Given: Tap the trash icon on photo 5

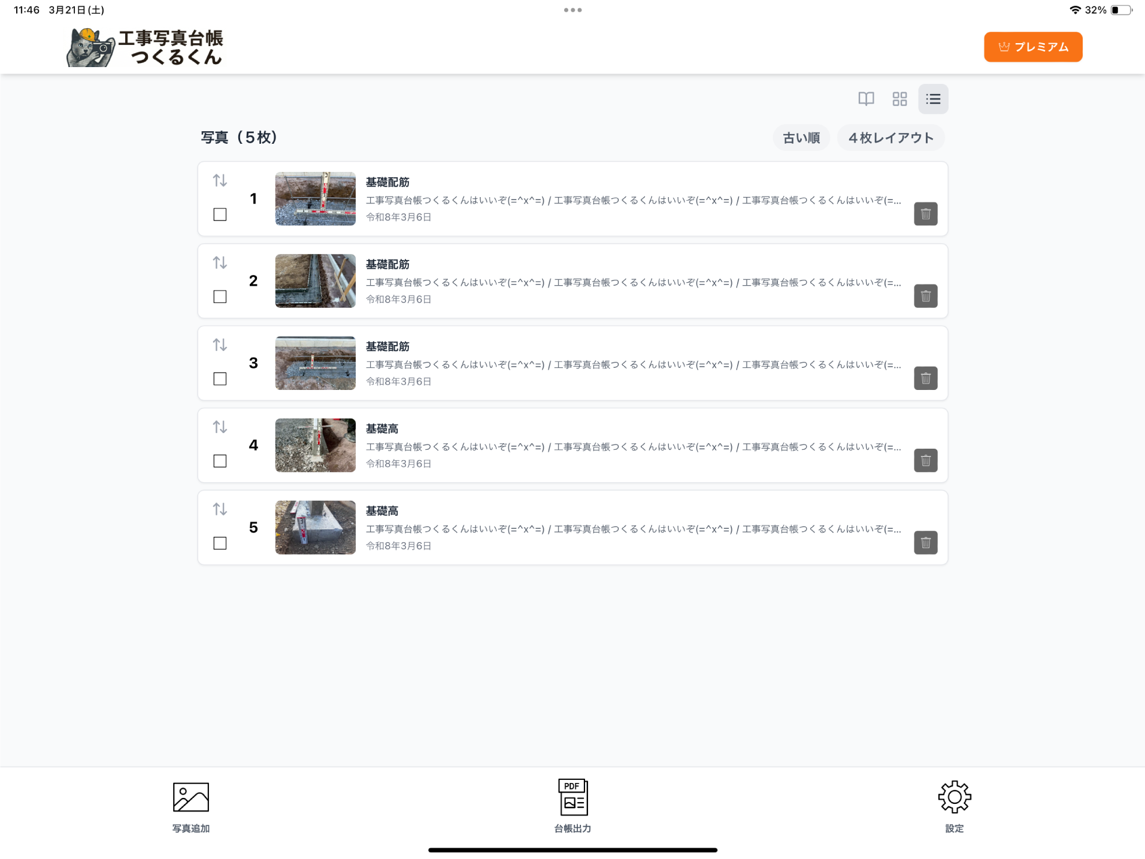Looking at the screenshot, I should [925, 543].
